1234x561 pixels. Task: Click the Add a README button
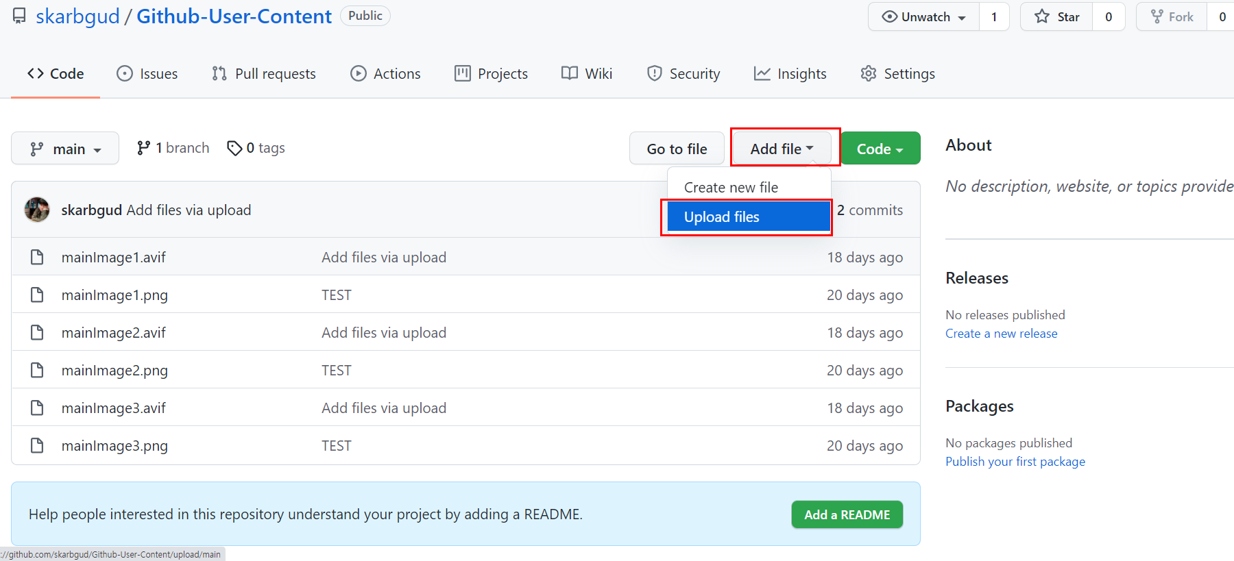click(847, 514)
